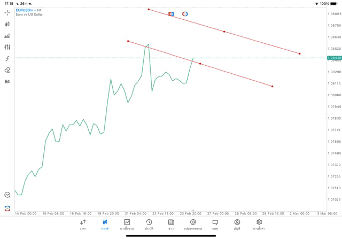Open the Settings (การตั้งค่า) gear tab
This screenshot has width=342, height=239.
[259, 225]
